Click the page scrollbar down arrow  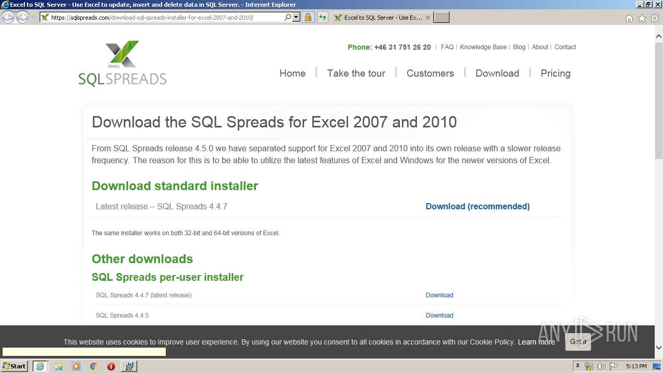(x=659, y=348)
